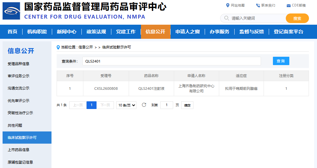Click the 药品名称 column header
This screenshot has height=168, width=317.
coord(151,76)
